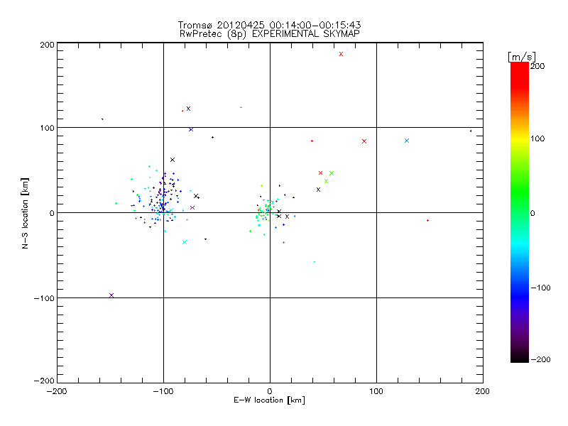Pick the green section of the colorbar

(x=519, y=206)
